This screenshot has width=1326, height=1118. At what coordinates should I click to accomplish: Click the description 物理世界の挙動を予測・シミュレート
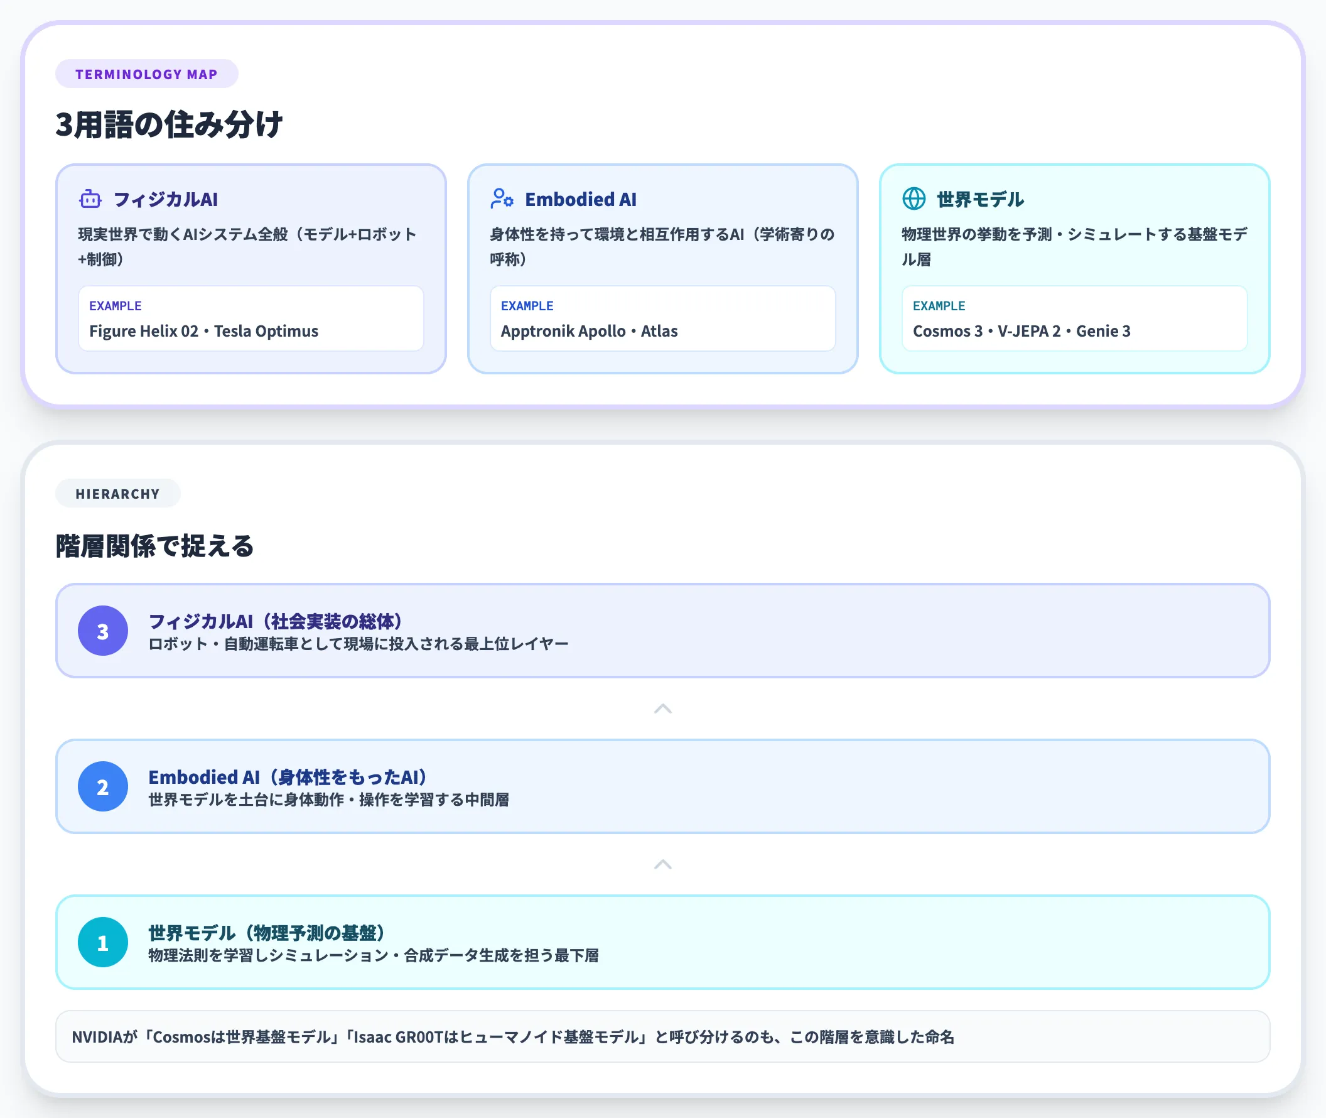pos(1074,247)
